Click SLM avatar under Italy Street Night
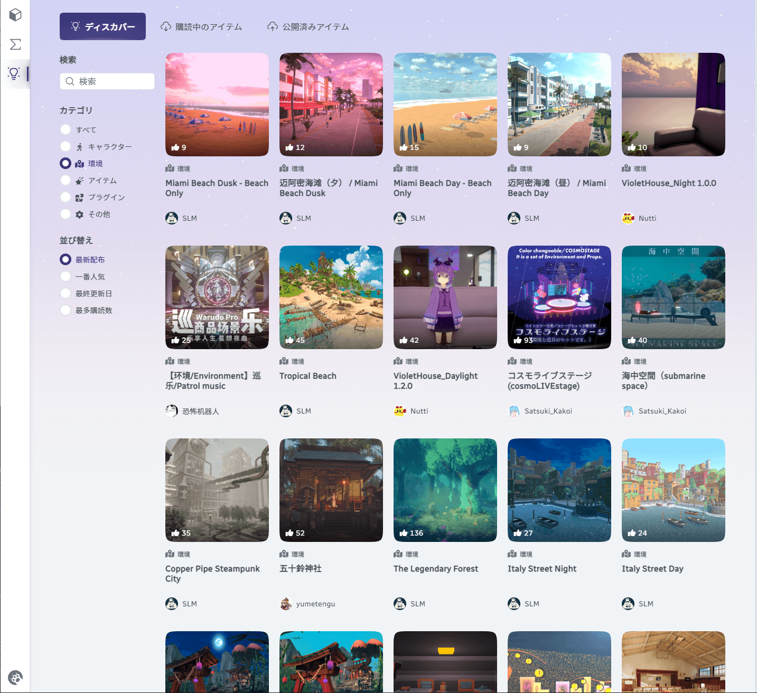 (514, 604)
